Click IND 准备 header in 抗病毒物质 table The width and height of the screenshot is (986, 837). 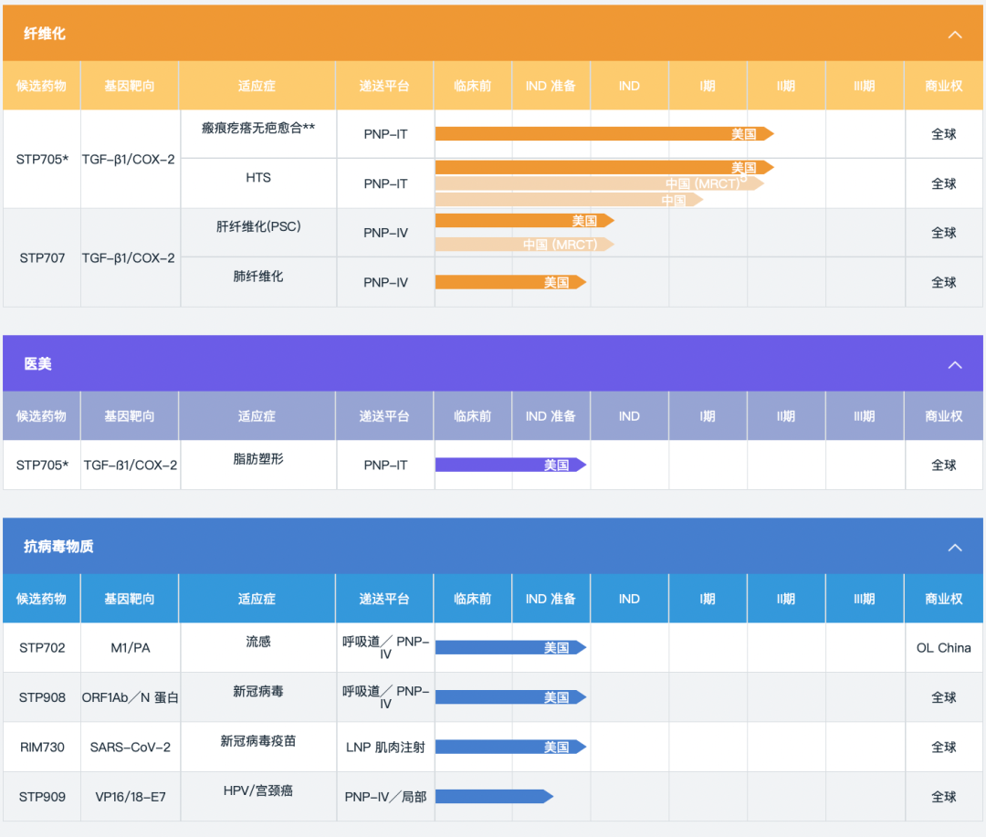(551, 599)
